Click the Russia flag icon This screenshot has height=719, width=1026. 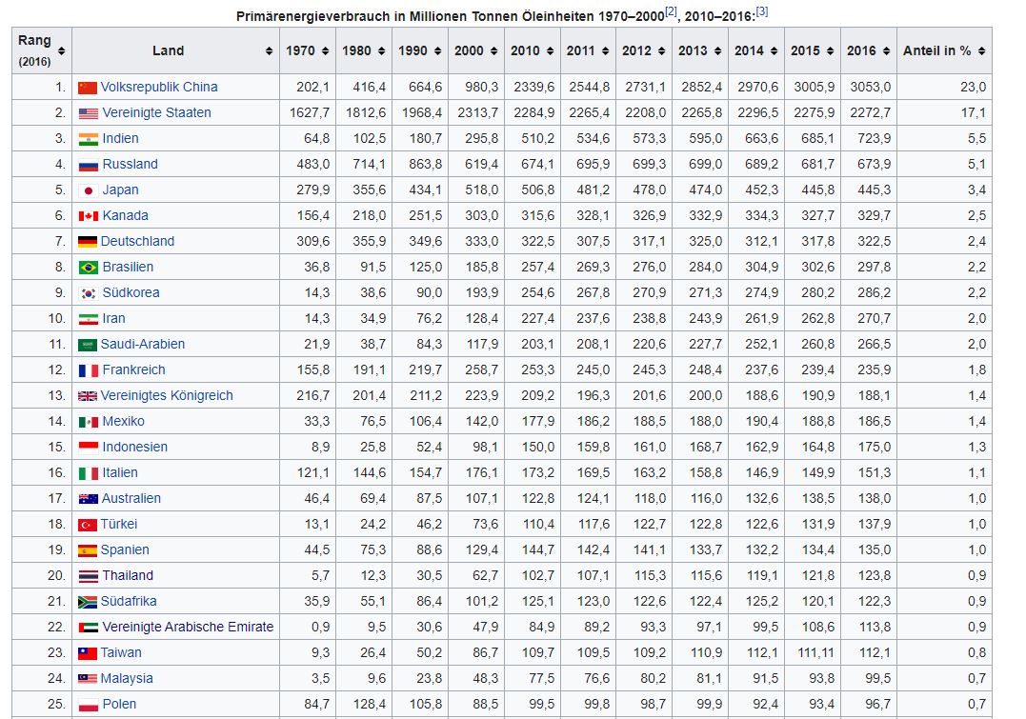click(x=89, y=165)
